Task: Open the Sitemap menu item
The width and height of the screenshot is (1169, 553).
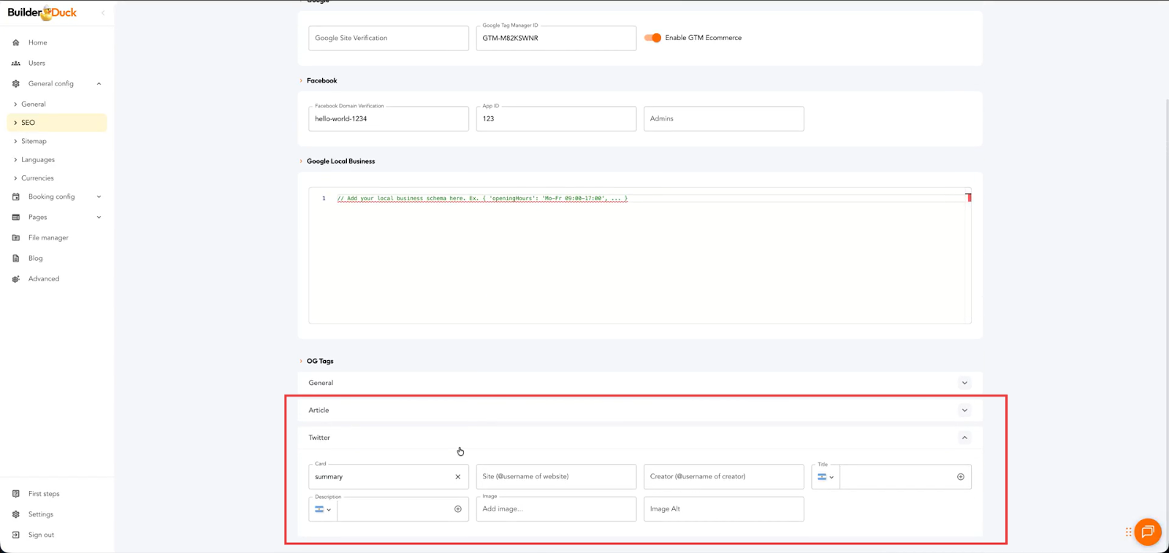Action: [x=34, y=141]
